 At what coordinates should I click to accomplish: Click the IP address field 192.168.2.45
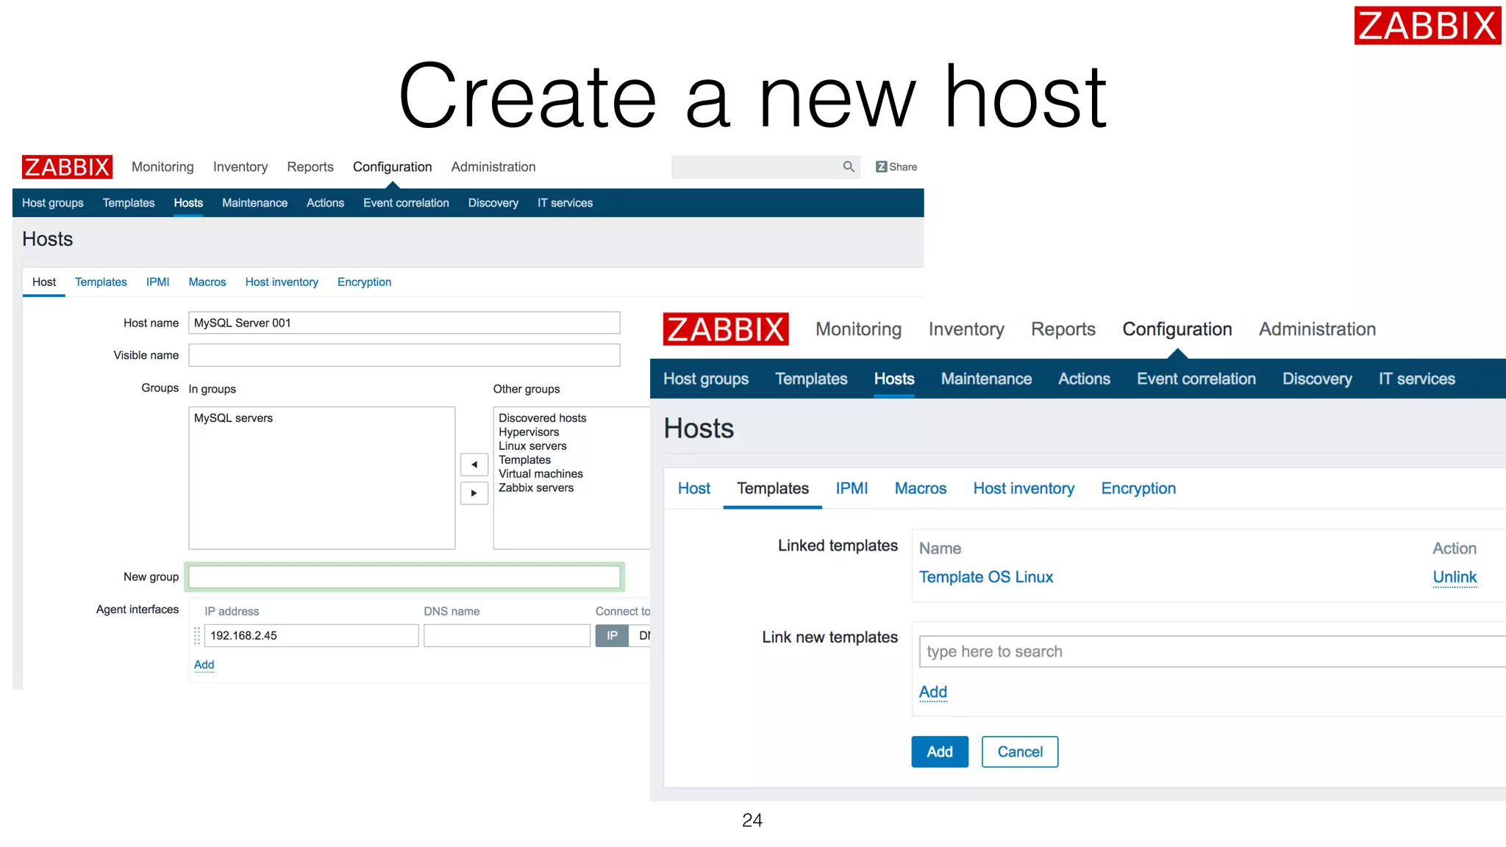pyautogui.click(x=312, y=636)
